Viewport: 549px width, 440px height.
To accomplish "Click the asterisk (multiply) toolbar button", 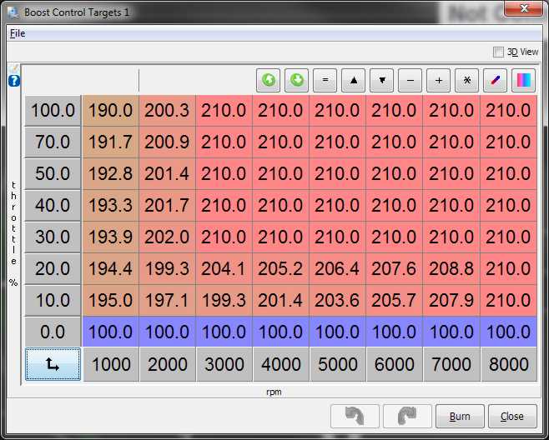I will (466, 80).
